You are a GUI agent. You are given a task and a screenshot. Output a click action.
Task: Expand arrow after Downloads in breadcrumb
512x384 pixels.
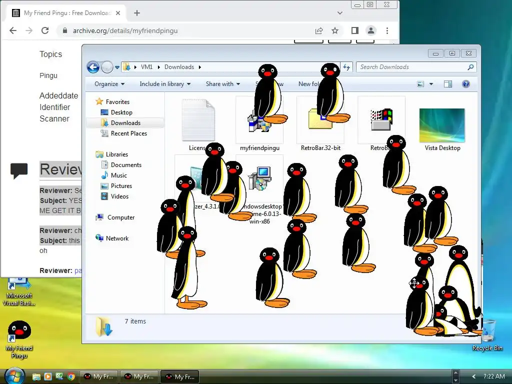coord(200,67)
